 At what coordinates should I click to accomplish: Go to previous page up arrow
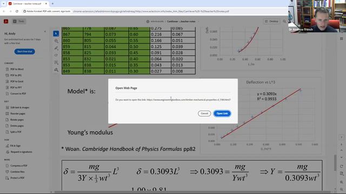(x=341, y=150)
